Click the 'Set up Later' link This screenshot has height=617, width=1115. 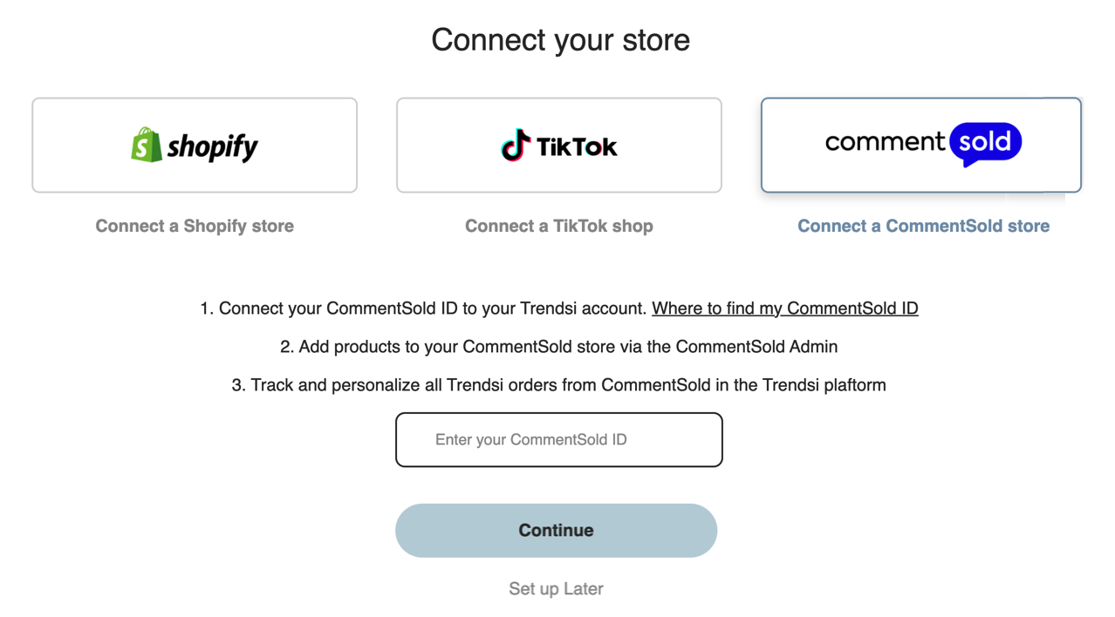click(556, 589)
